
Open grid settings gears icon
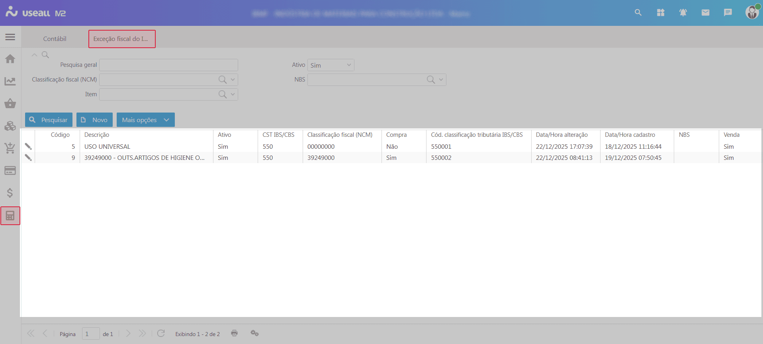click(x=254, y=333)
